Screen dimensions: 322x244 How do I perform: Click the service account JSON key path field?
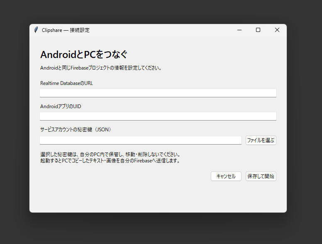click(141, 140)
